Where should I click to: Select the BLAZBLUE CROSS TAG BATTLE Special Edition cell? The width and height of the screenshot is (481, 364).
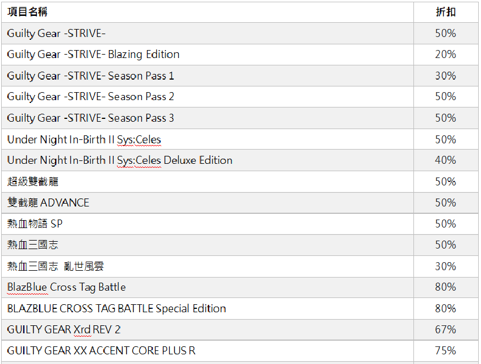pyautogui.click(x=116, y=309)
